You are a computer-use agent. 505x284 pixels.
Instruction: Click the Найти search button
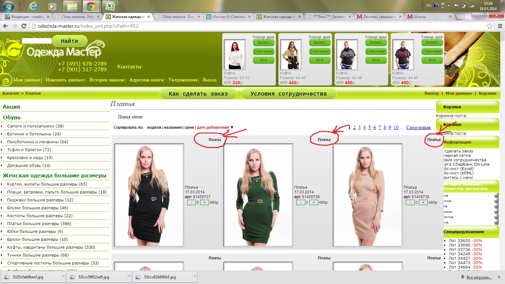[69, 41]
